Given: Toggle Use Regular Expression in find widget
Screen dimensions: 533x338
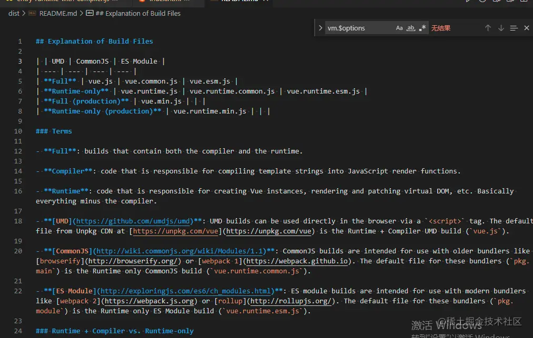Looking at the screenshot, I should coord(422,28).
